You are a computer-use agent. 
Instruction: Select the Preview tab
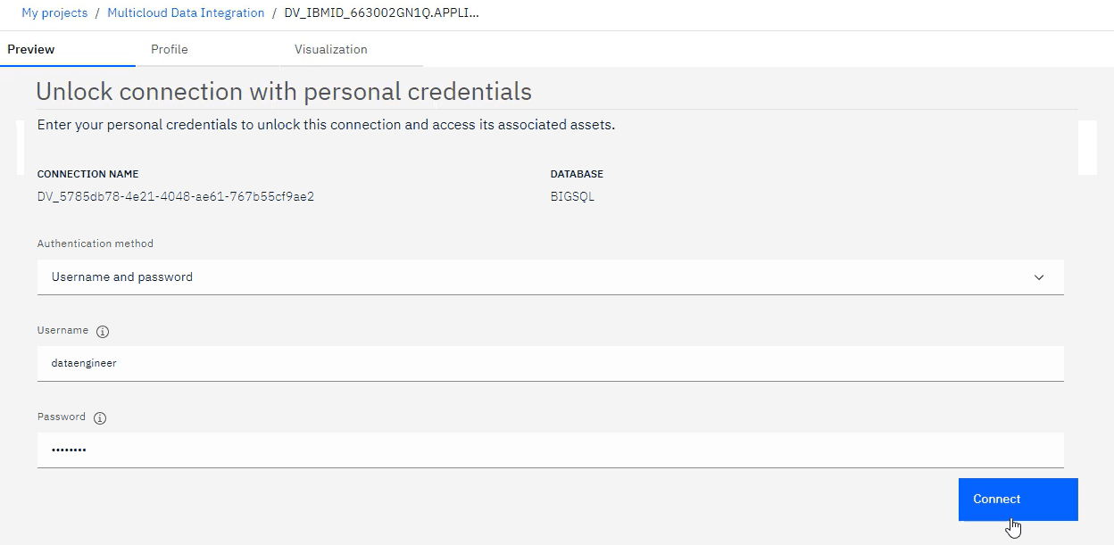(29, 49)
